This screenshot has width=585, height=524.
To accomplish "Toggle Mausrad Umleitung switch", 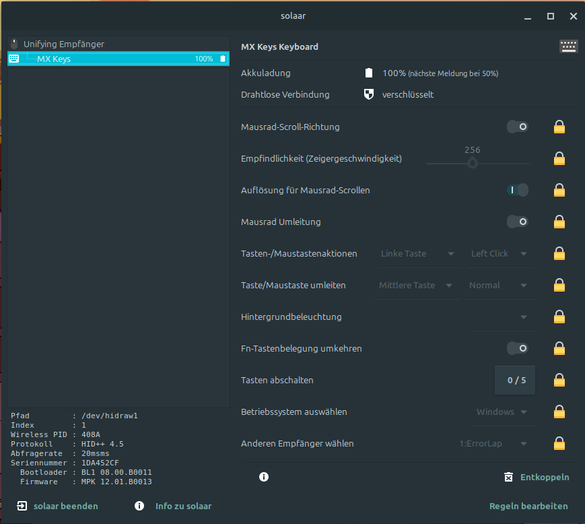I will [518, 222].
